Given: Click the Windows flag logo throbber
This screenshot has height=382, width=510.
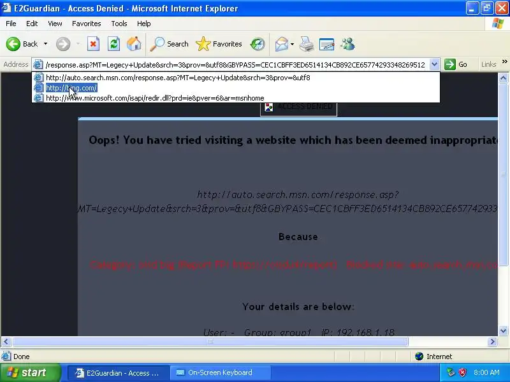Looking at the screenshot, I should (498, 24).
